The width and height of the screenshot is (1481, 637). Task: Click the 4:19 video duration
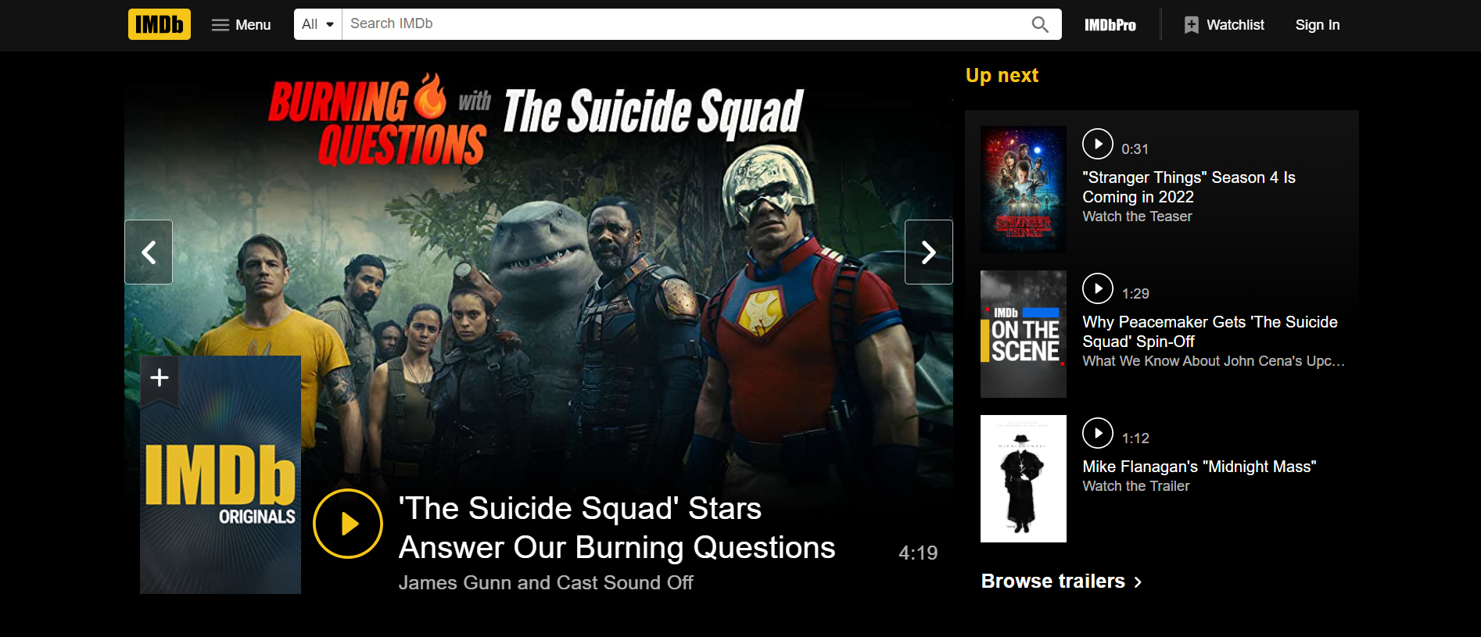(918, 553)
